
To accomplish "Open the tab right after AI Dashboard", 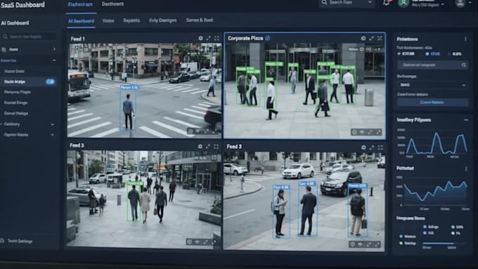I will (x=108, y=20).
